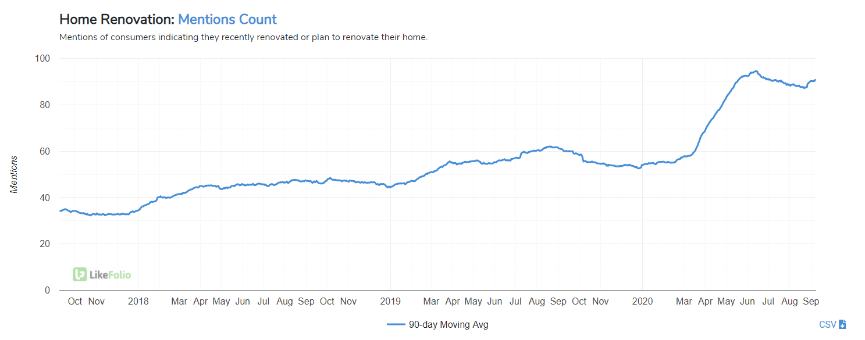Click the CSV download arrow icon
This screenshot has height=340, width=865.
(842, 324)
